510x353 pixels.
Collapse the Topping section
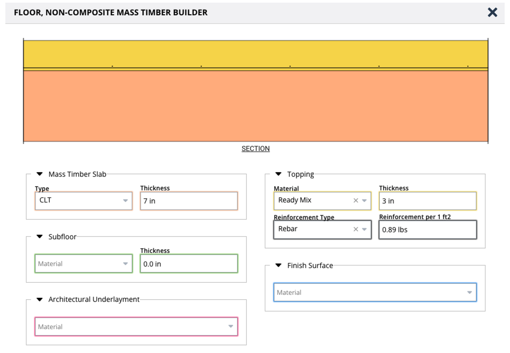[279, 174]
